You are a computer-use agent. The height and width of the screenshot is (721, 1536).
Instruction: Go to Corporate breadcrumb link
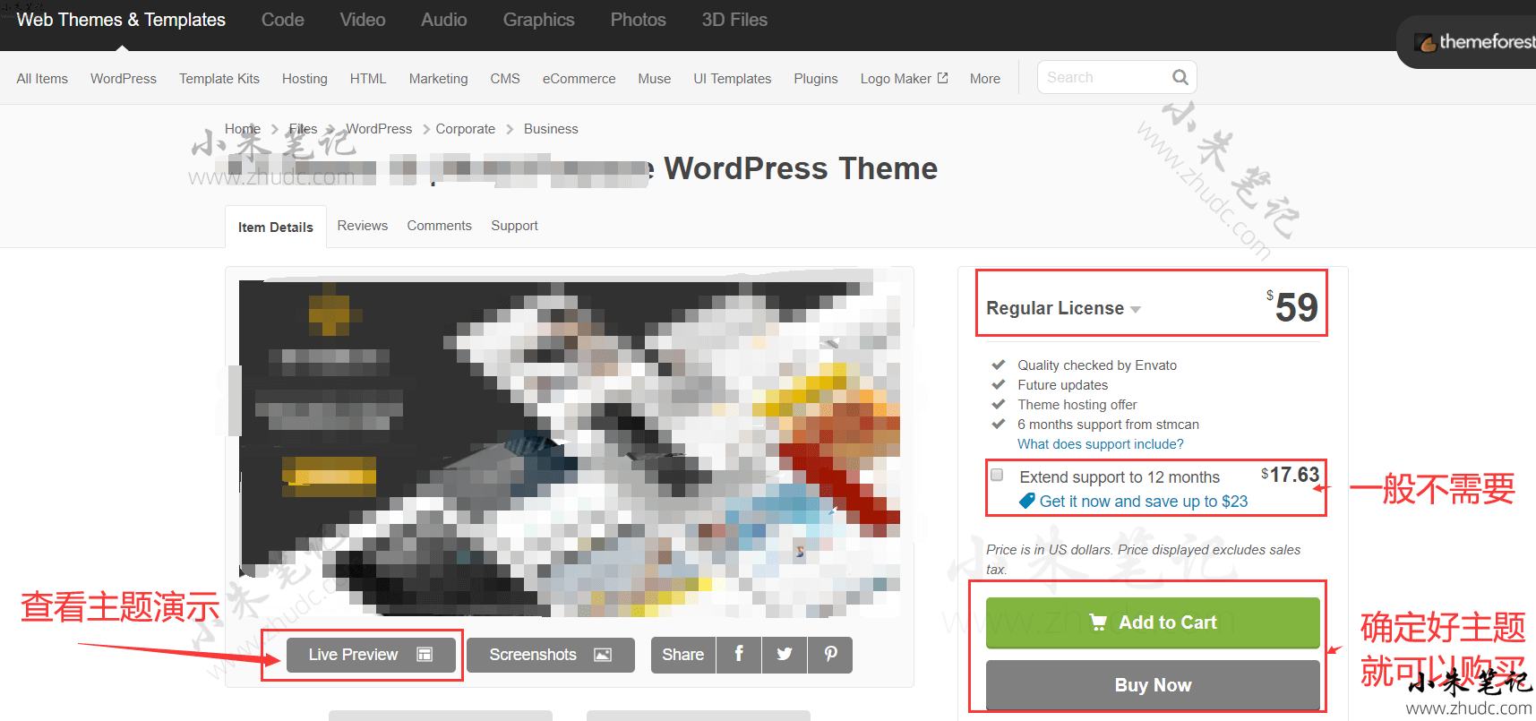tap(465, 129)
